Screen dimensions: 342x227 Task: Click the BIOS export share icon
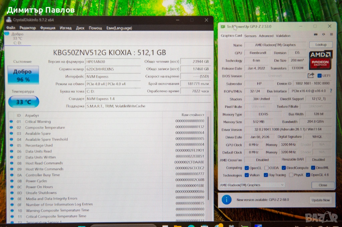tap(311, 76)
